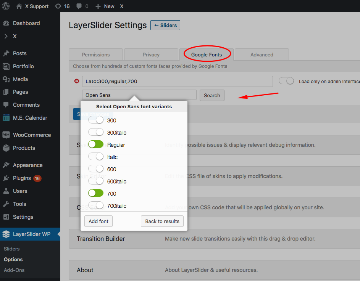Click the Users person icon

[x=6, y=191]
